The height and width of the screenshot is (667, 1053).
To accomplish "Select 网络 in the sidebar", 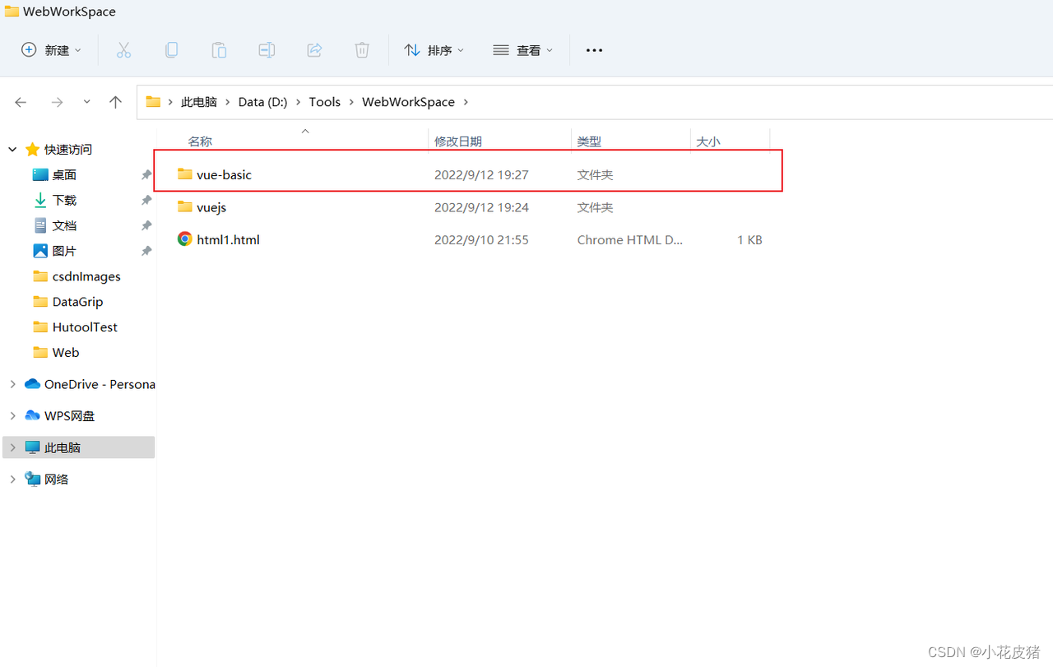I will (57, 479).
